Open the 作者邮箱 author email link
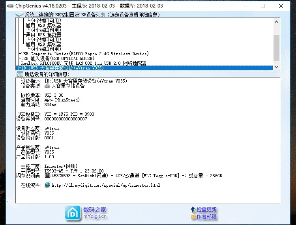Viewport: 296px width, 225px height. click(x=206, y=216)
